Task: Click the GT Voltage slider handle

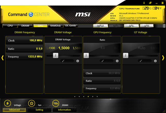Action: pos(126,55)
